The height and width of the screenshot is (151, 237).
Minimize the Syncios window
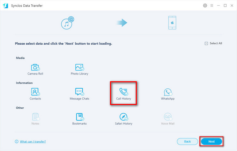[218, 6]
